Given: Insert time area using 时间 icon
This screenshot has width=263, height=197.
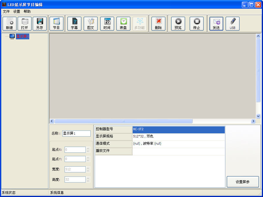Looking at the screenshot, I should pyautogui.click(x=107, y=24).
